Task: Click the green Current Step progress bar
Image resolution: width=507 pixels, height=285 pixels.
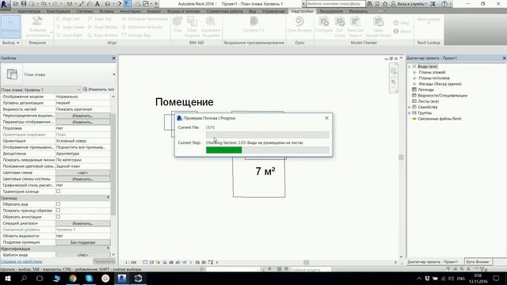Action: (x=268, y=150)
